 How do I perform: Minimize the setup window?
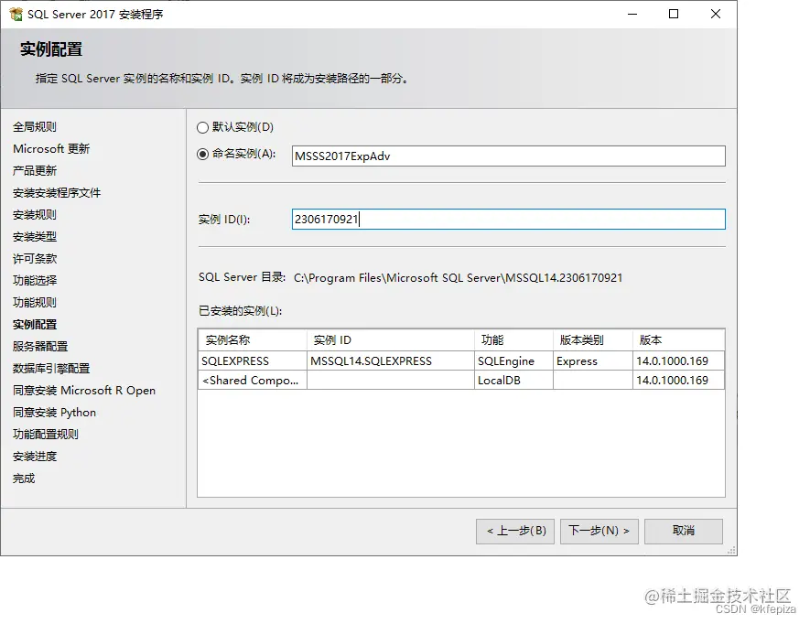point(632,14)
